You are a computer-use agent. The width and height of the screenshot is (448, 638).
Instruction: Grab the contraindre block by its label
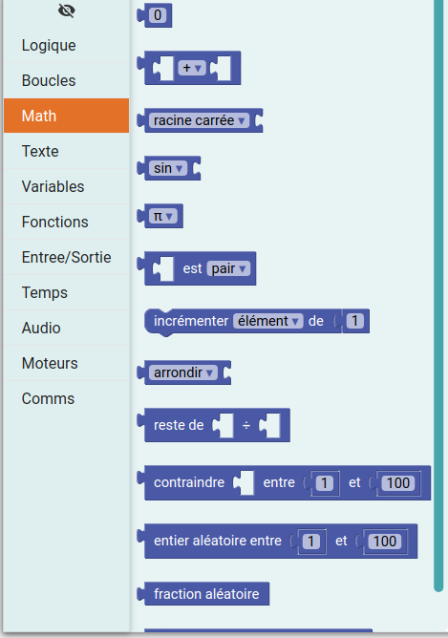[x=189, y=482]
